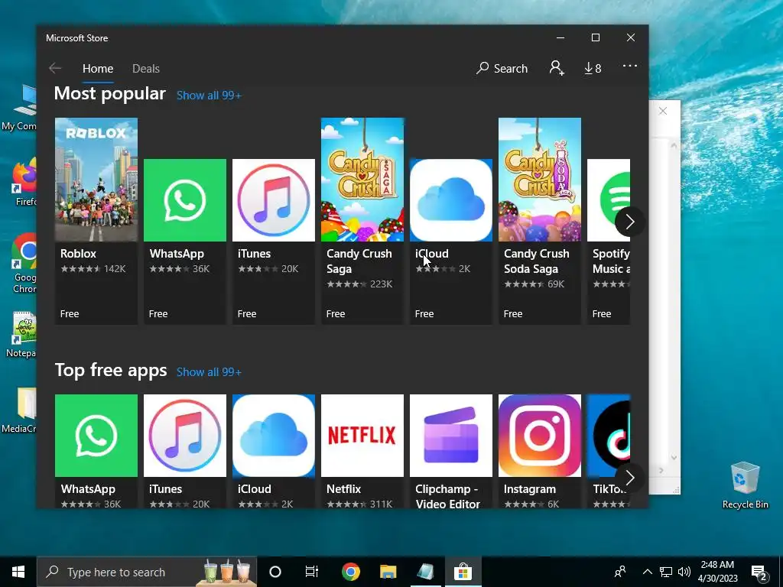Click Clipchamp - Video Editor title text
783x587 pixels.
click(447, 497)
